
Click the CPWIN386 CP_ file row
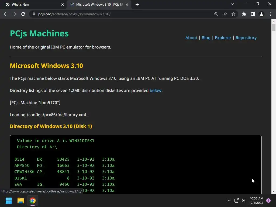[64, 172]
